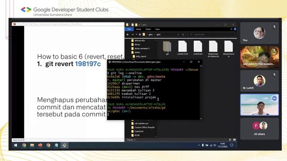Click commit line 'eksperimen' in terminal

click(124, 84)
